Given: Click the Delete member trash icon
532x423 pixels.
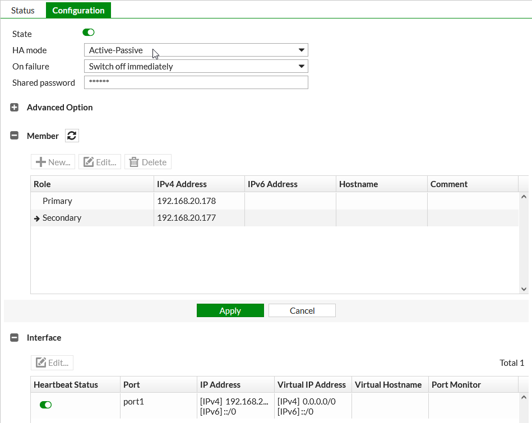Looking at the screenshot, I should (147, 162).
